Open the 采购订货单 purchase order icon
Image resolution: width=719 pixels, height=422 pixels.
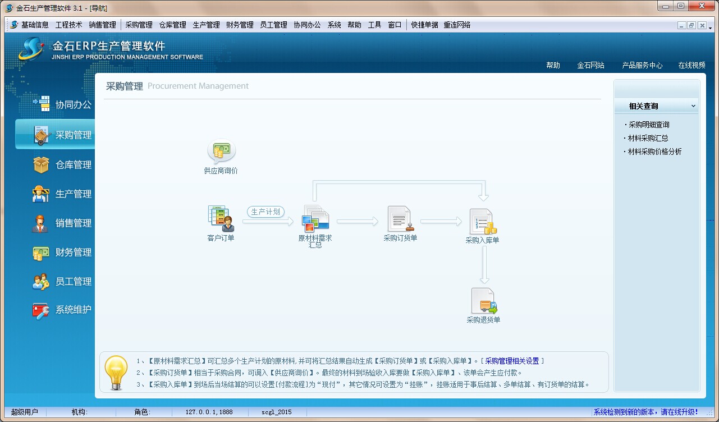coord(400,219)
